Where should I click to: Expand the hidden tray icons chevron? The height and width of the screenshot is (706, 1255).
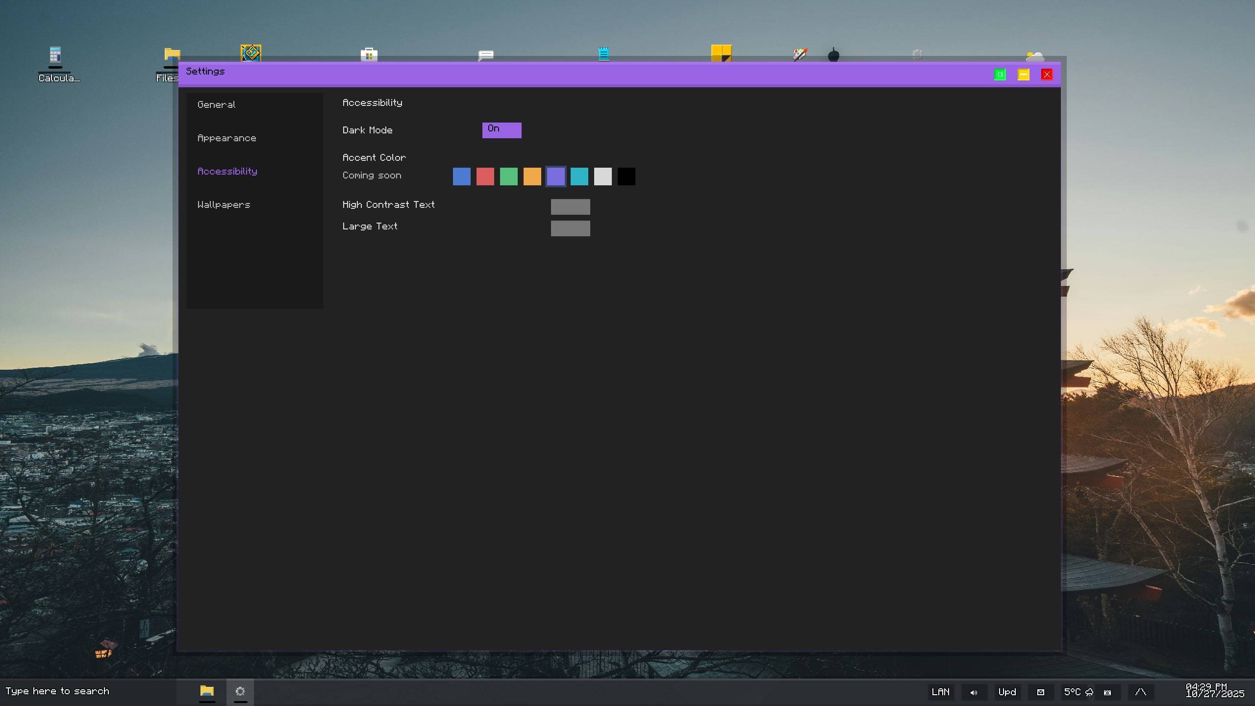(x=1140, y=692)
